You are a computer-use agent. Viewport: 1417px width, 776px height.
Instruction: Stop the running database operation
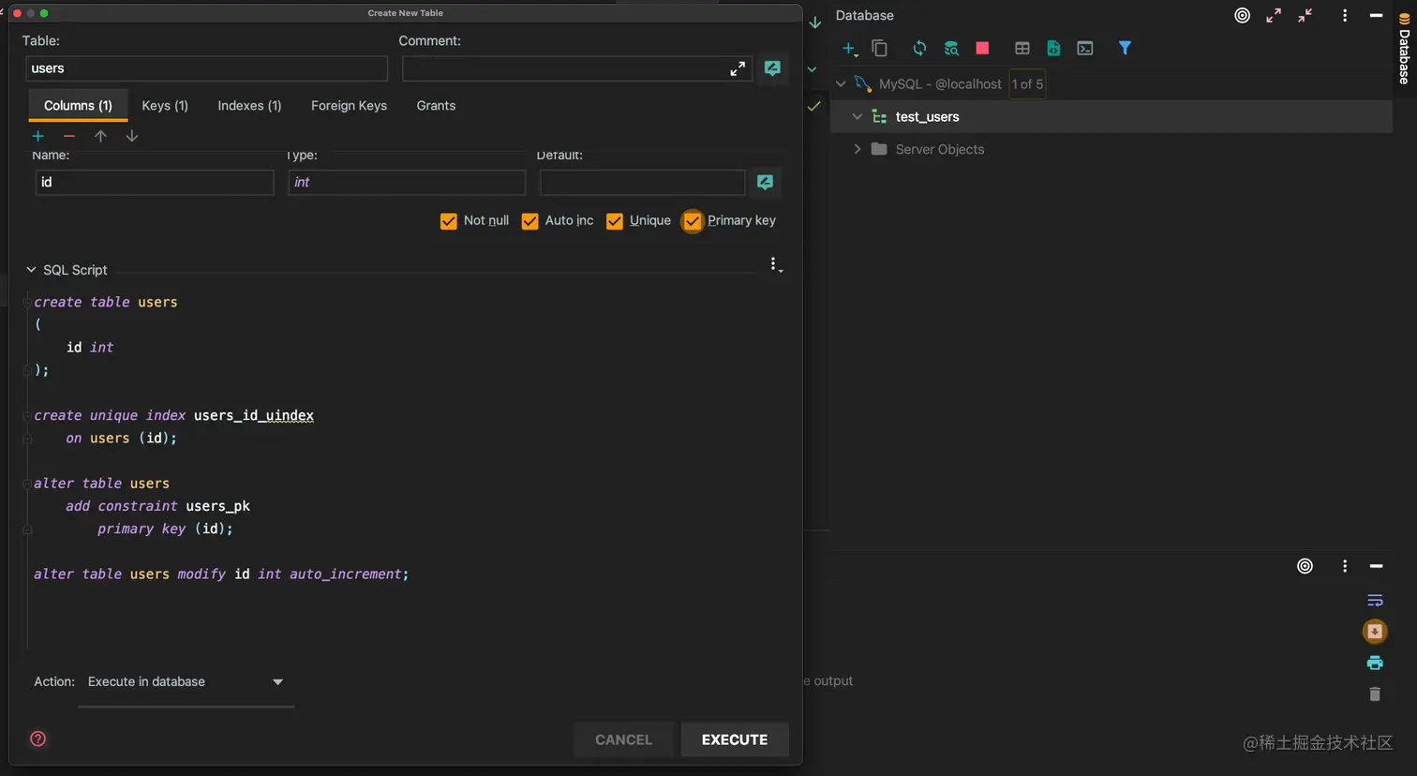point(982,48)
